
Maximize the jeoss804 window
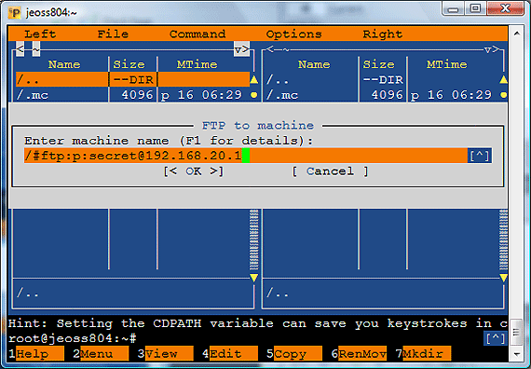475,9
